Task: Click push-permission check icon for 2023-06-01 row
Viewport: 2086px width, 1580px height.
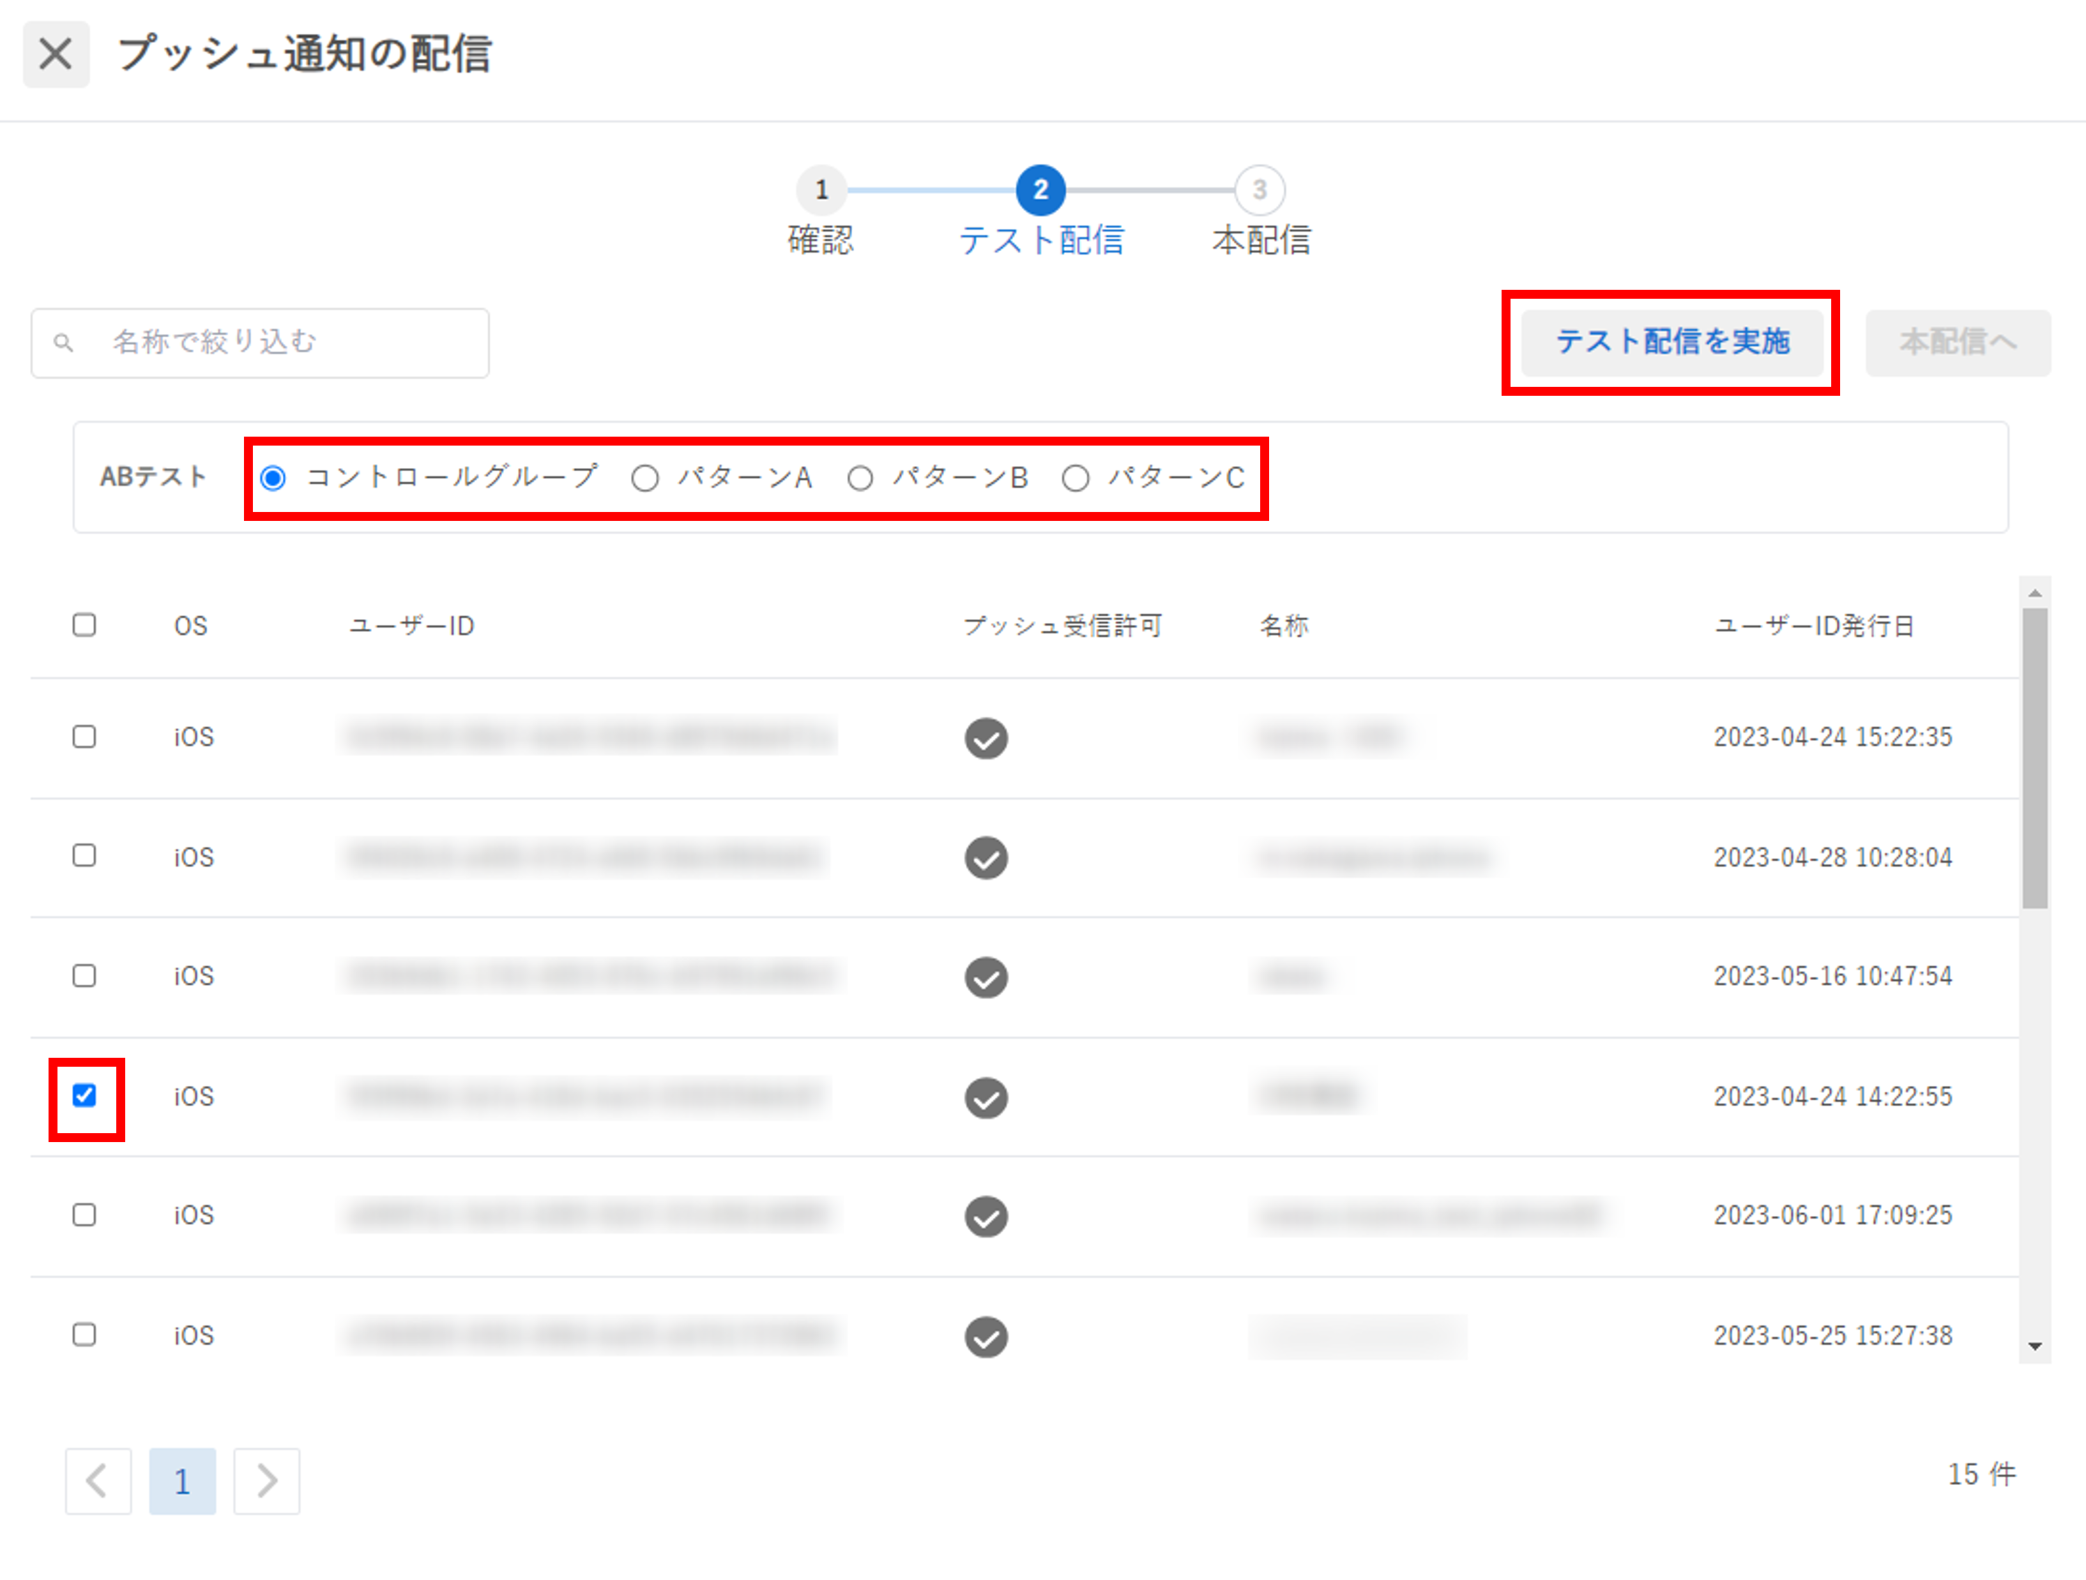Action: [986, 1216]
